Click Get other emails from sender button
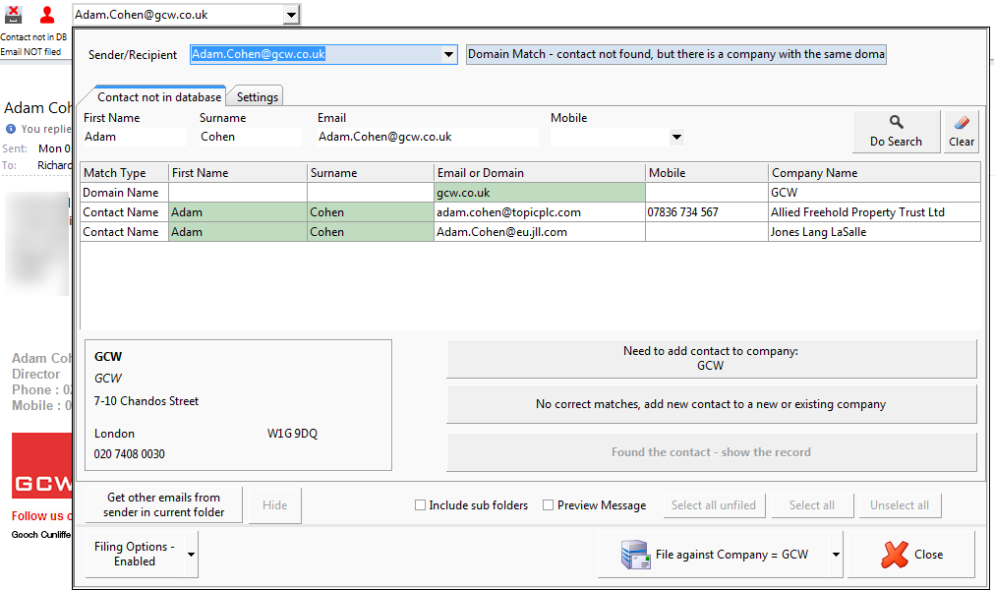This screenshot has height=590, width=994. click(x=163, y=504)
